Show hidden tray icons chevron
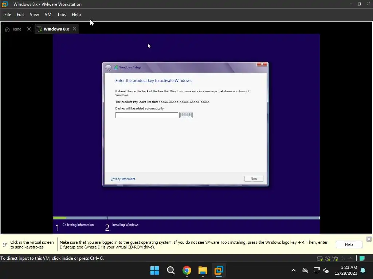 (x=294, y=270)
